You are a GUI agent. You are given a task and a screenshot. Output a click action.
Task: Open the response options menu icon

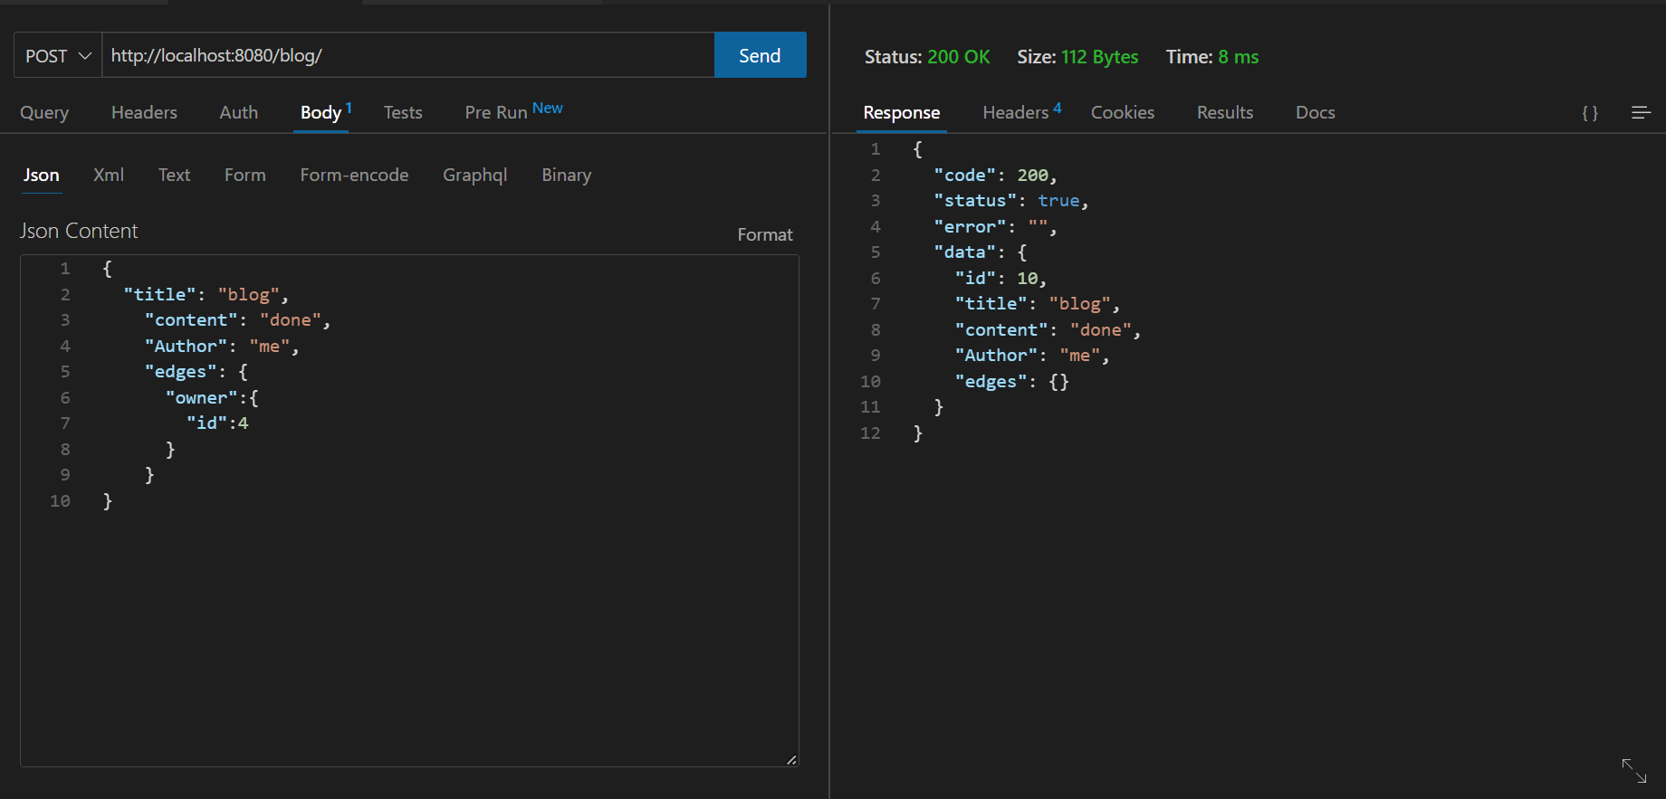tap(1641, 112)
